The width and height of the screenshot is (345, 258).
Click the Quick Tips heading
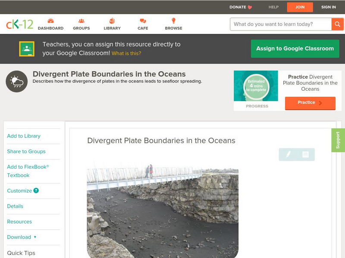click(21, 253)
